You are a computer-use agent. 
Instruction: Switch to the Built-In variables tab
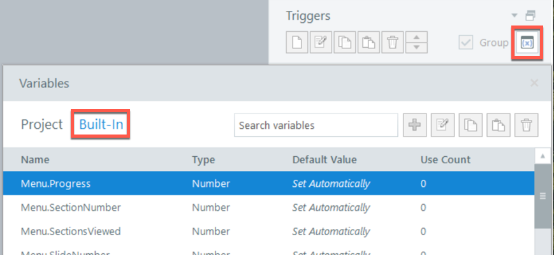pyautogui.click(x=101, y=125)
